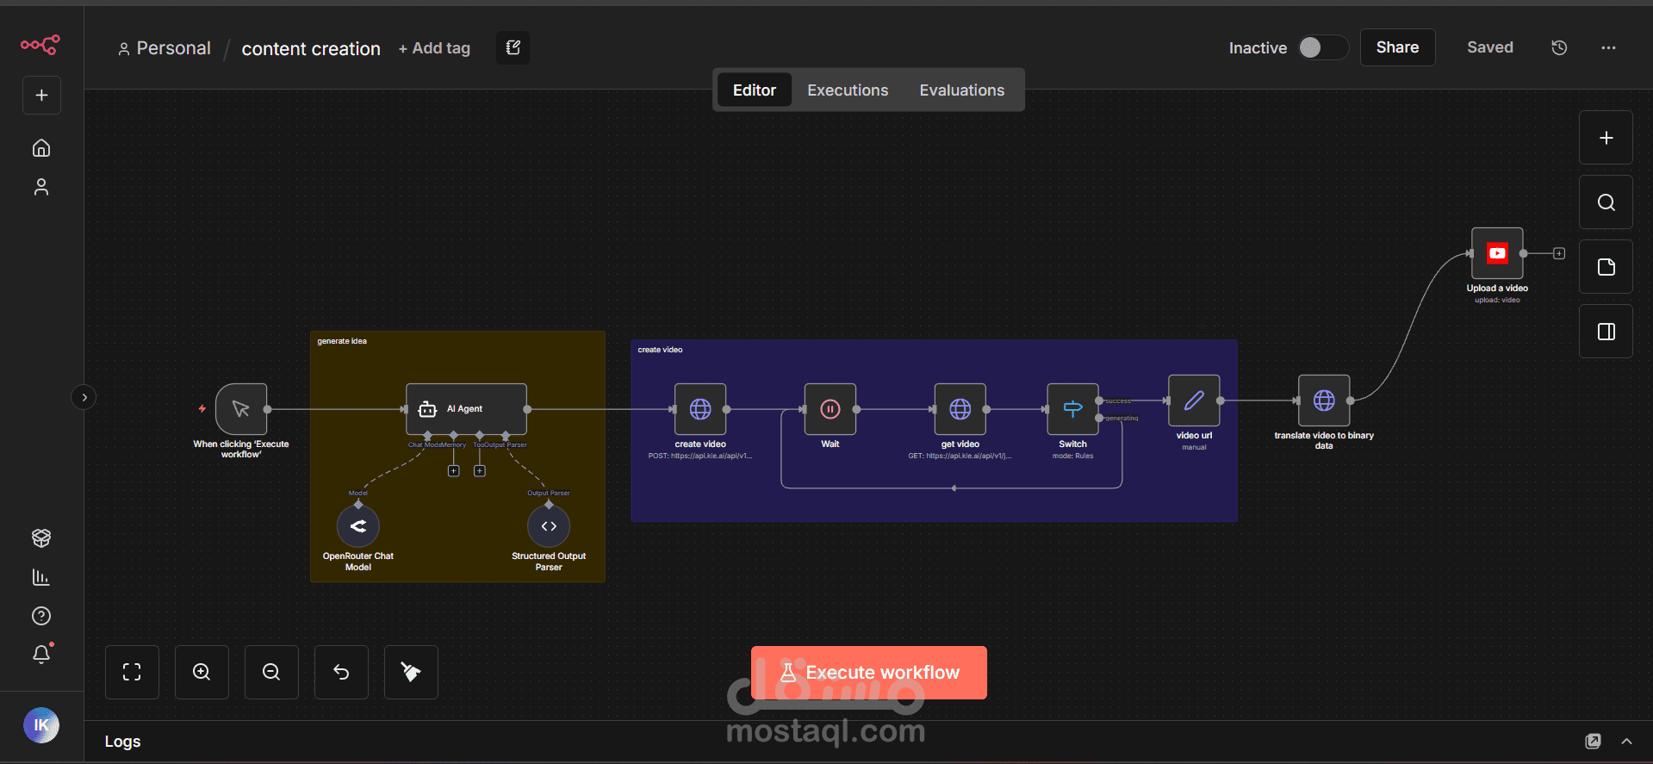Open the IK user avatar
This screenshot has width=1653, height=764.
[41, 725]
